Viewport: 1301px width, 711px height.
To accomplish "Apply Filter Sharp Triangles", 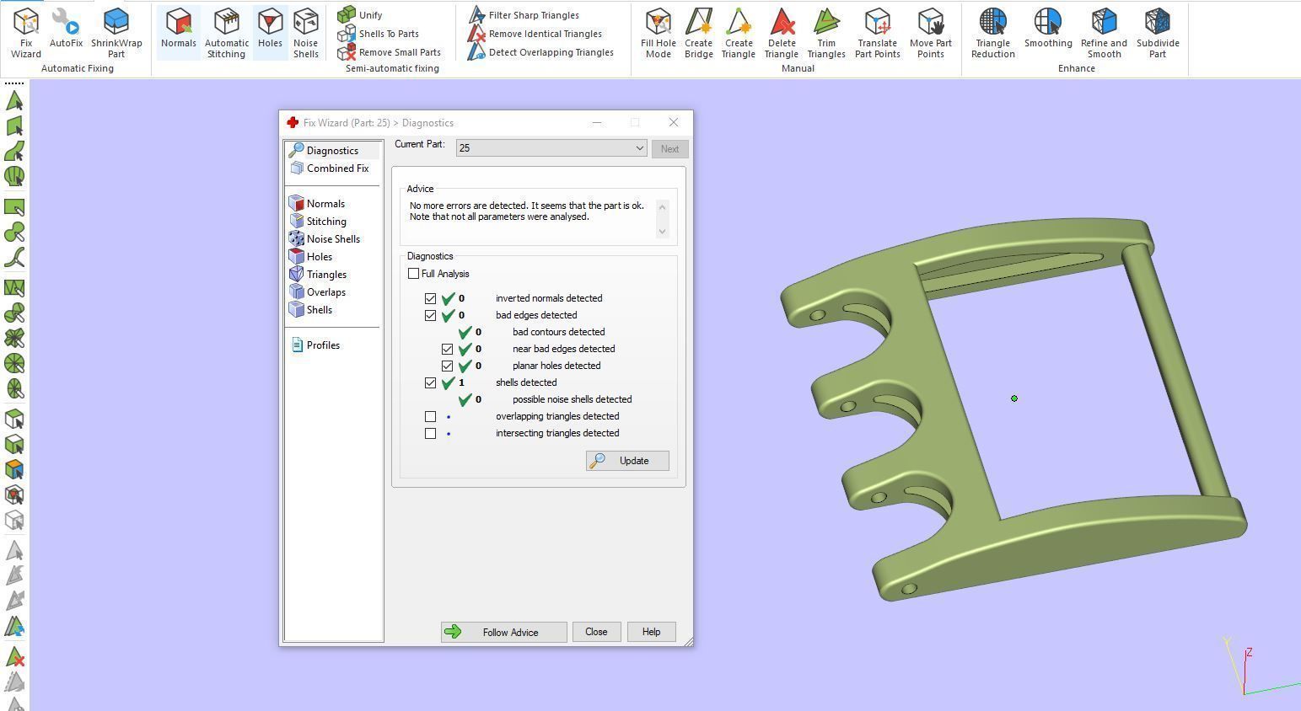I will click(x=524, y=15).
